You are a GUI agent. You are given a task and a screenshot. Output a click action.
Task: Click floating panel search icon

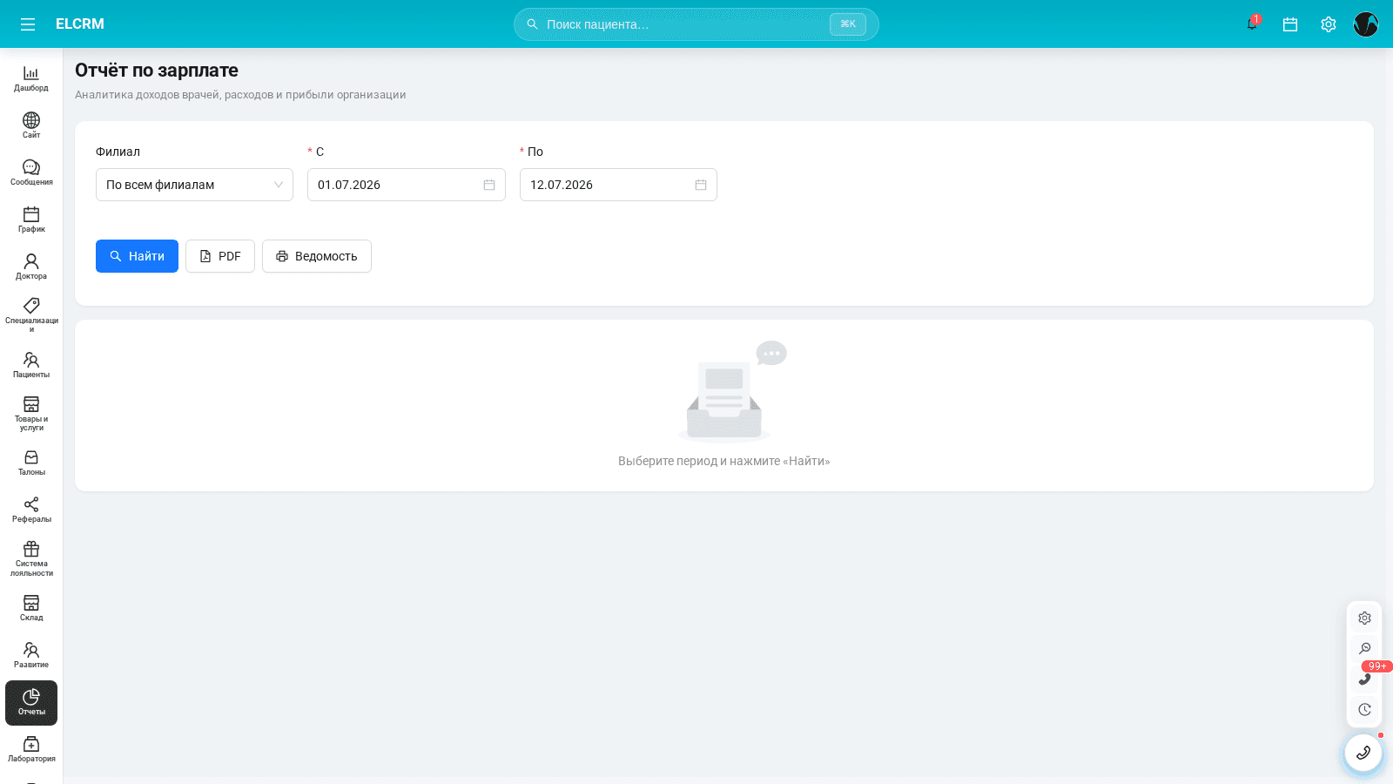tap(1364, 648)
